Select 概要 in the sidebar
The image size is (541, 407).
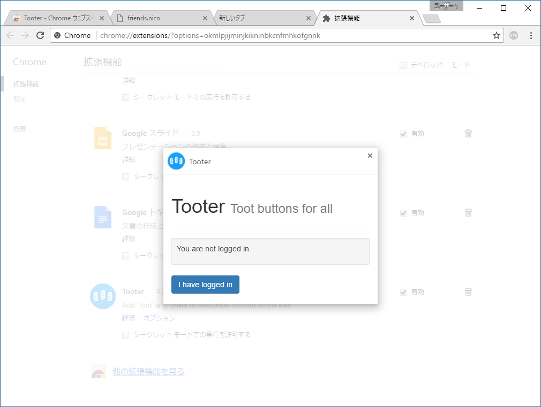point(20,129)
